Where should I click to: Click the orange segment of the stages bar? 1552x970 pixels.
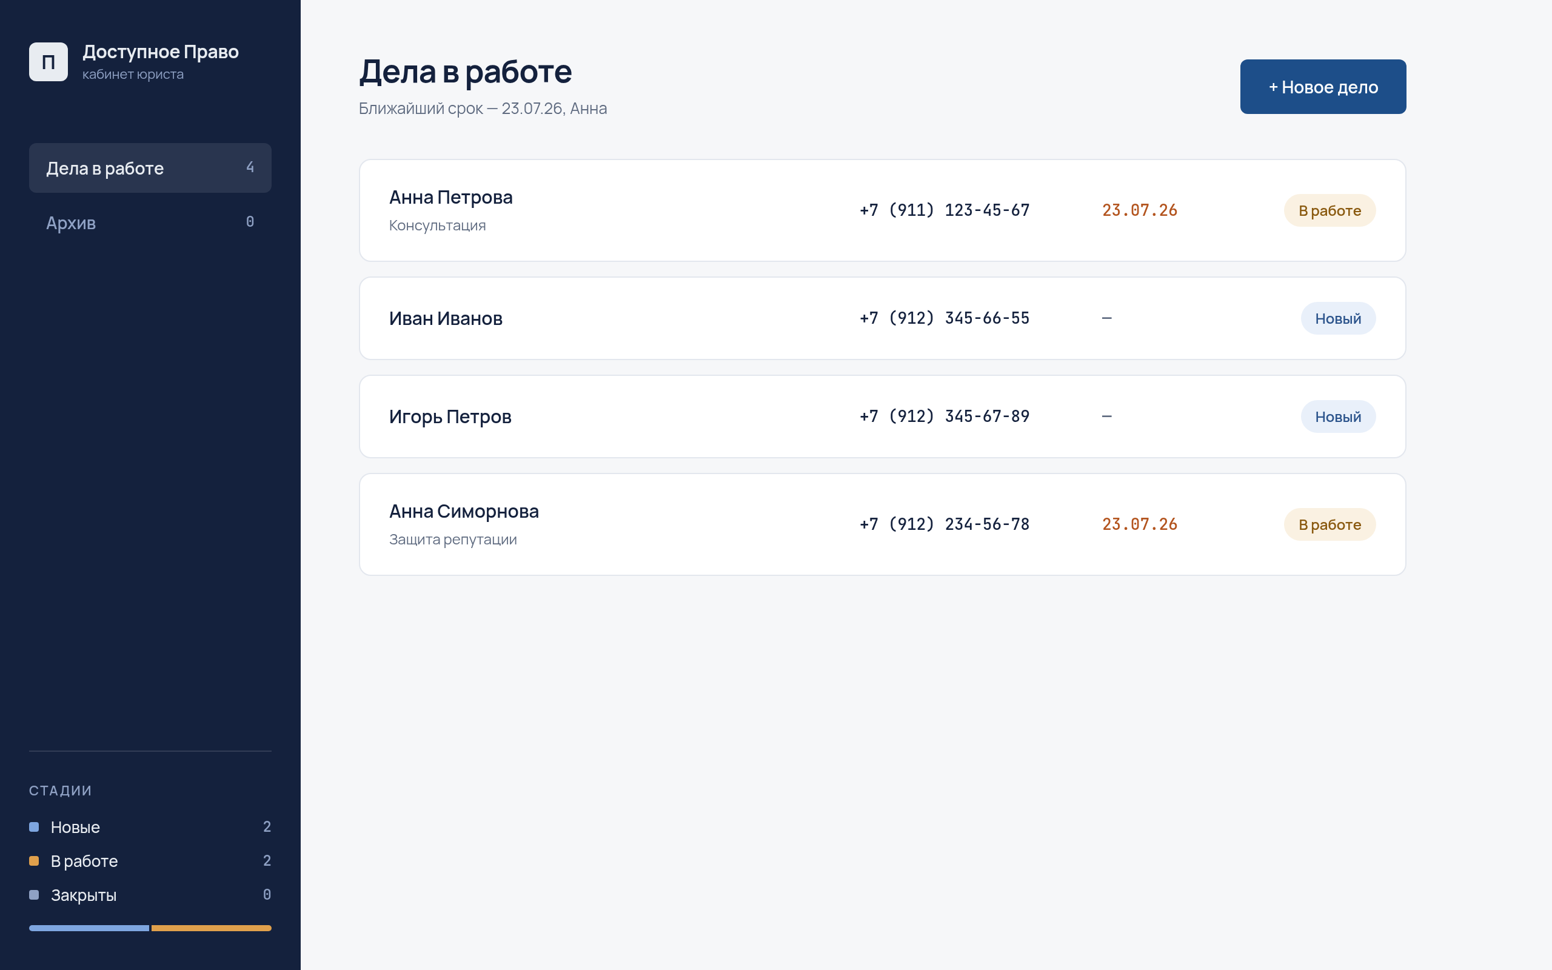[x=212, y=928]
